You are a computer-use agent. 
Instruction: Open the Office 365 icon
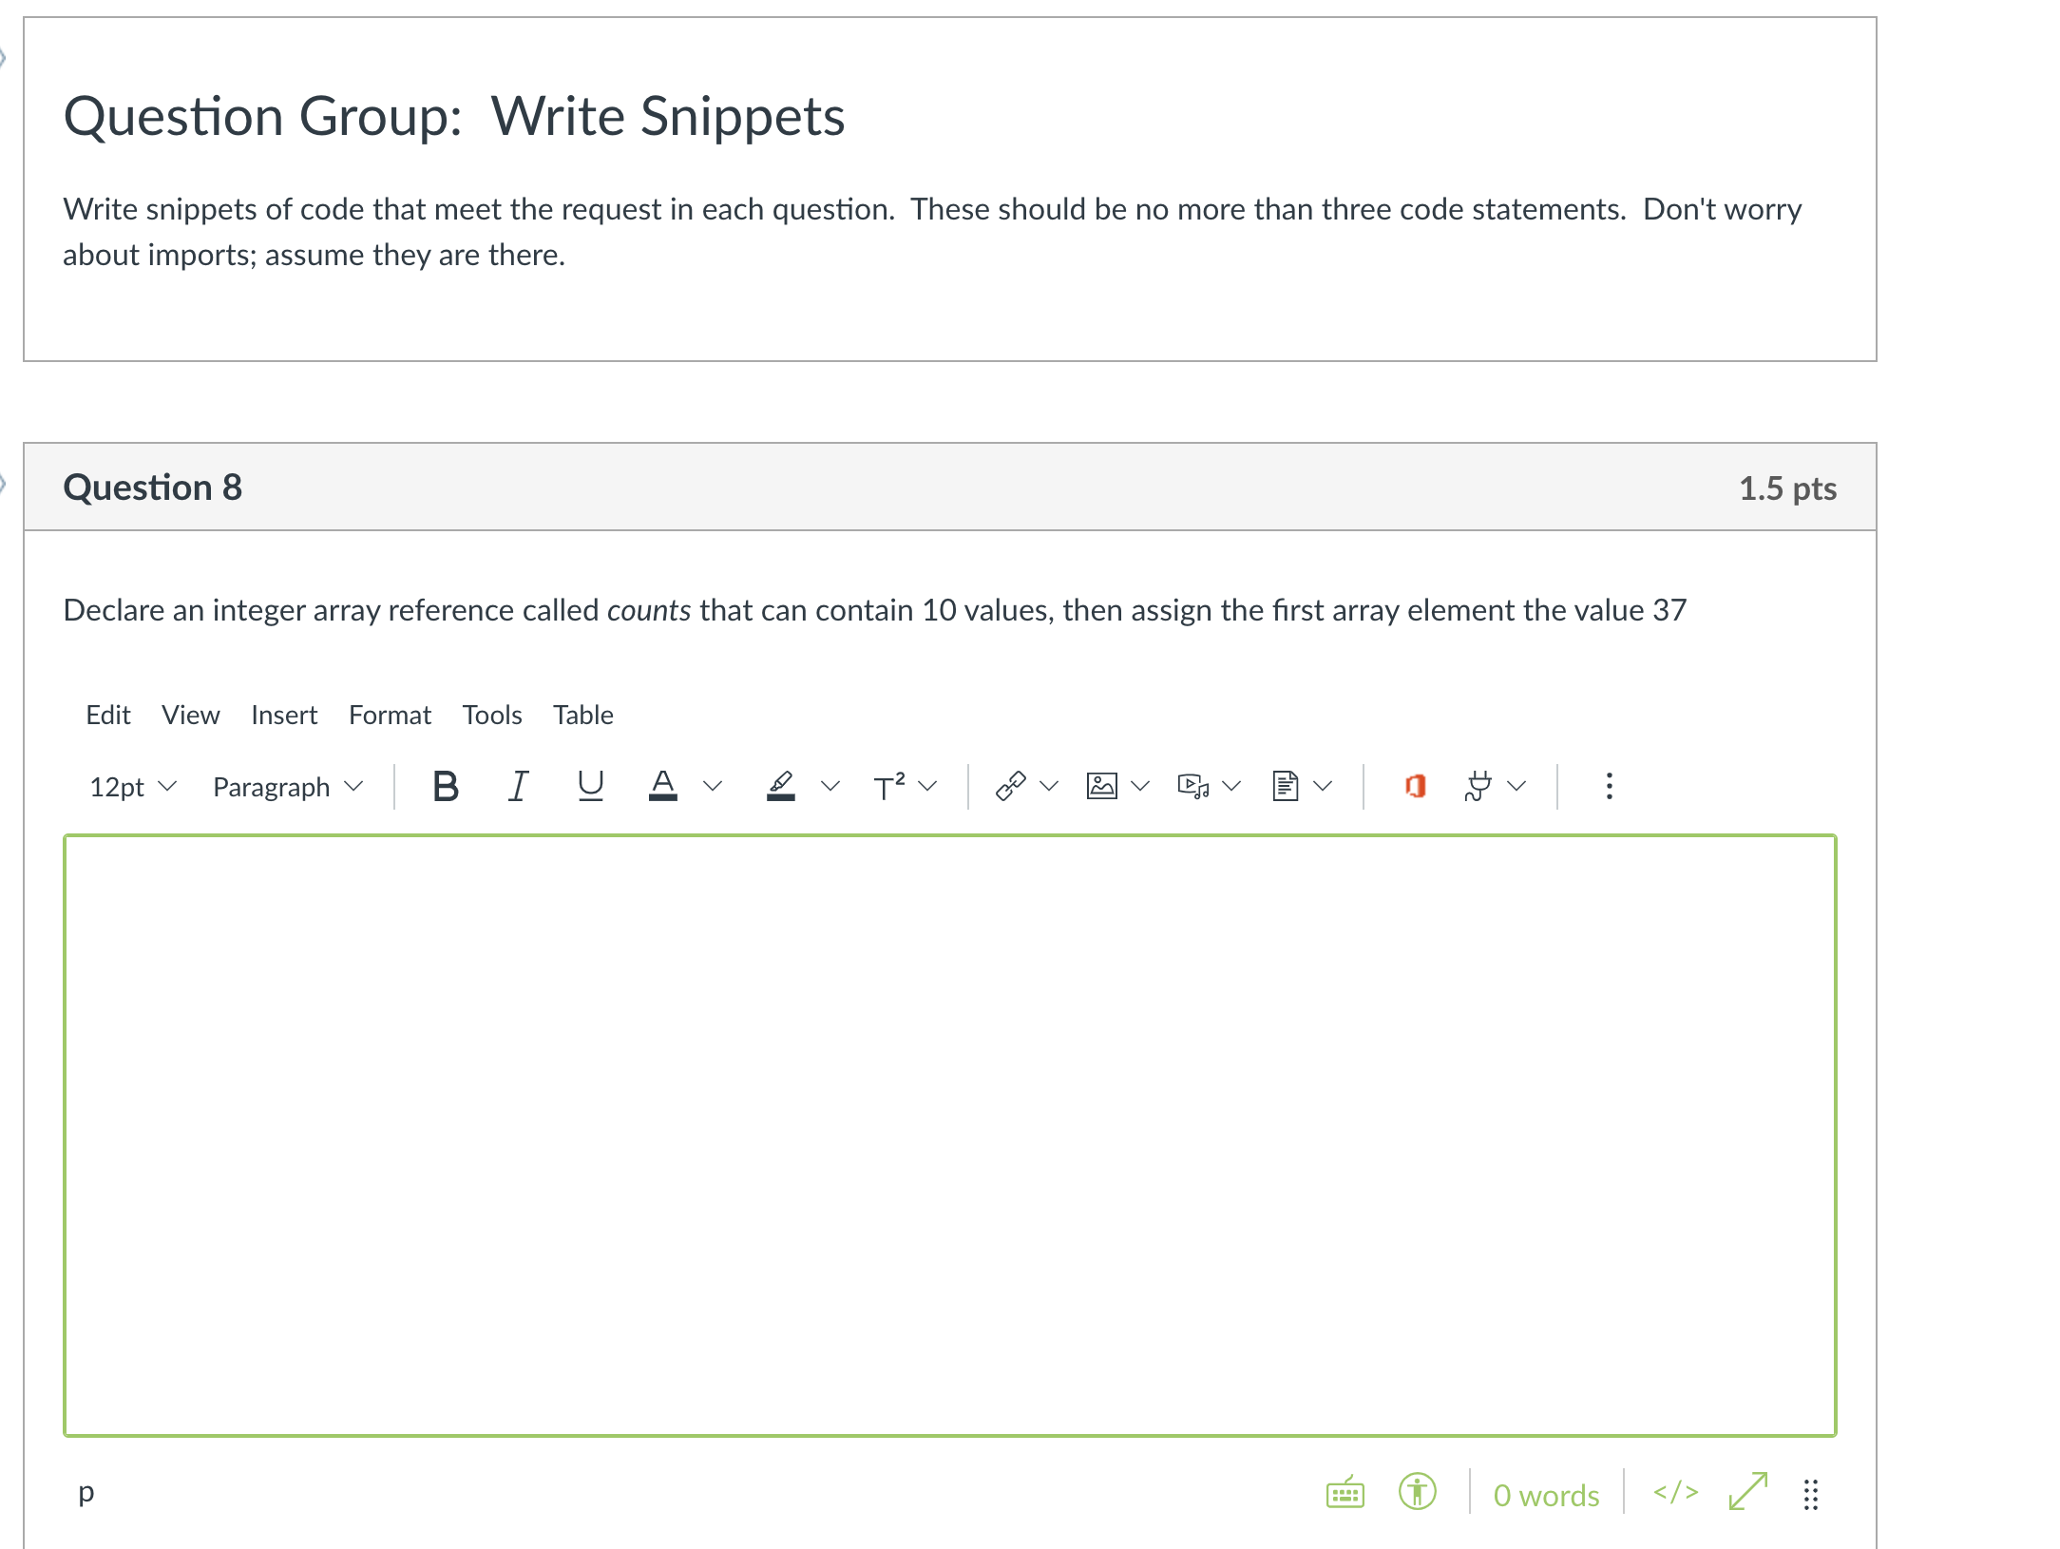(x=1415, y=786)
